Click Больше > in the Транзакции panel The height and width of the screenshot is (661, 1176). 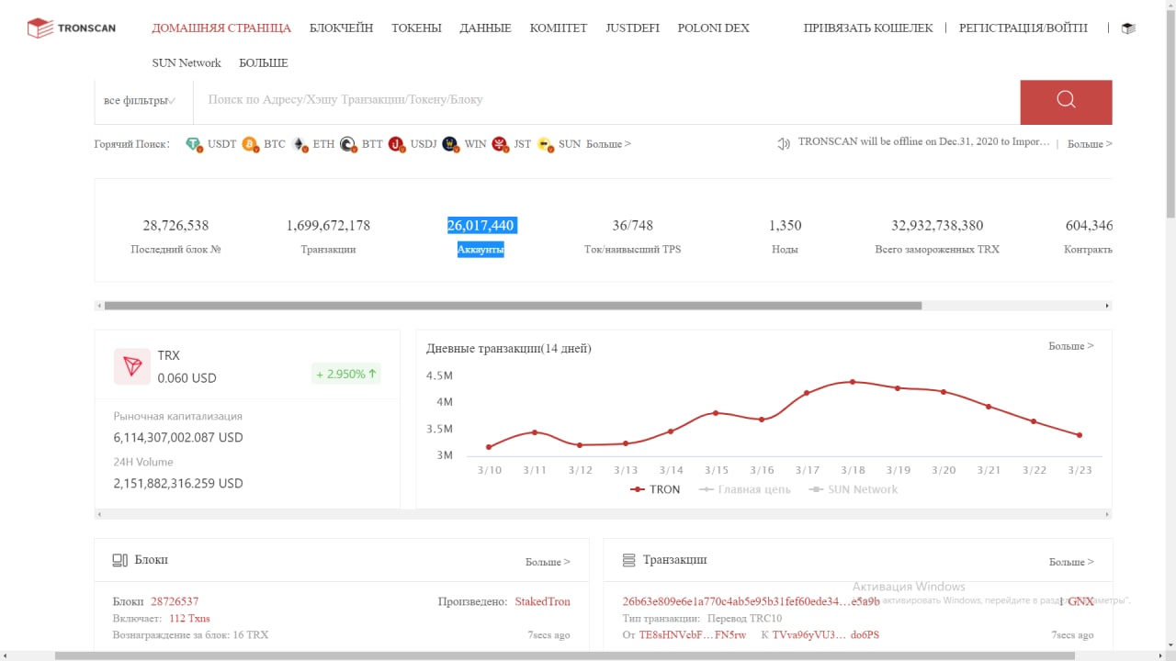tap(1071, 562)
